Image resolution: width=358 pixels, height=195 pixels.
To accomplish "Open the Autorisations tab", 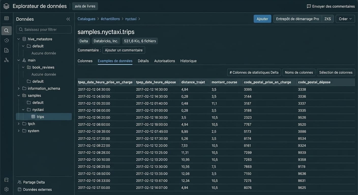I will [165, 61].
